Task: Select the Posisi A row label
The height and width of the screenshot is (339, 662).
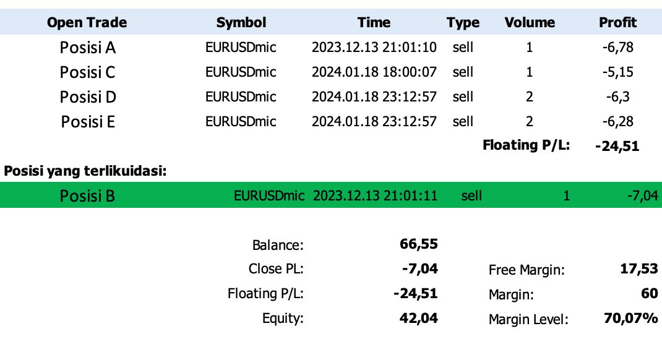Action: click(x=87, y=48)
